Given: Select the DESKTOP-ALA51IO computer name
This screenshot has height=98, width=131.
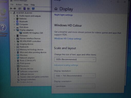Looking at the screenshot, I should click(24, 13).
